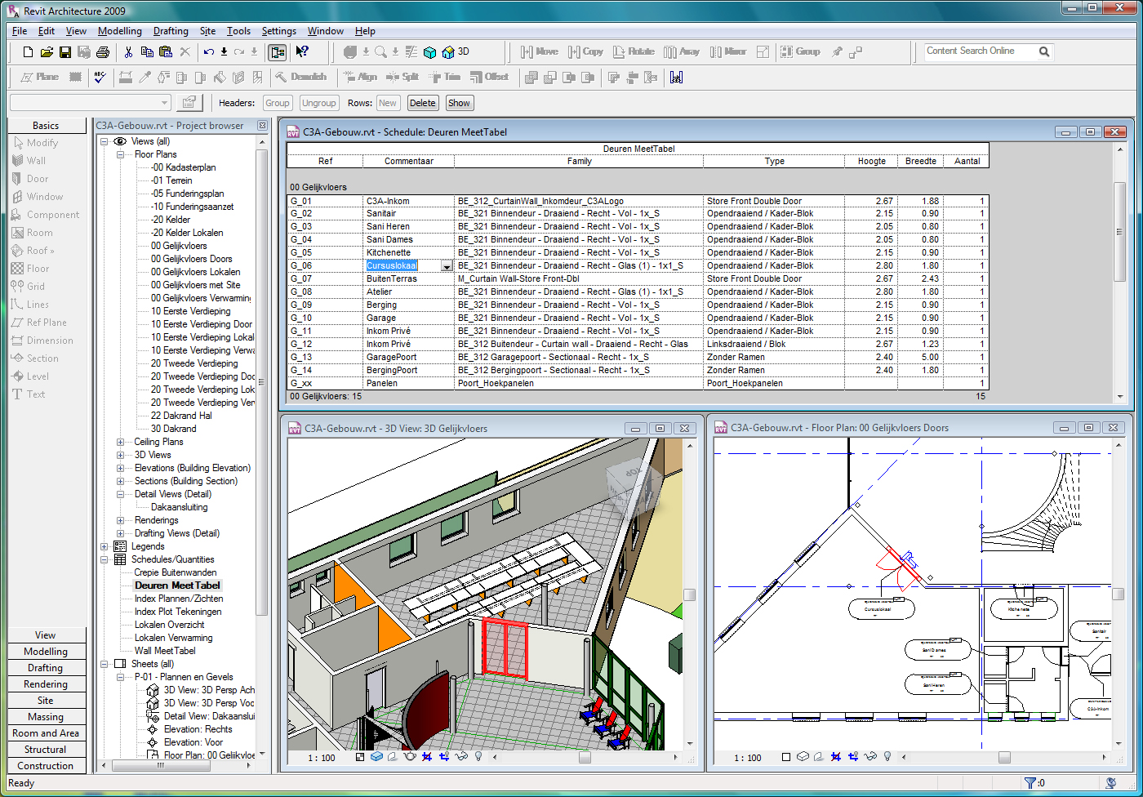Click the cyan 3D box icon
Image resolution: width=1143 pixels, height=797 pixels.
click(x=429, y=52)
